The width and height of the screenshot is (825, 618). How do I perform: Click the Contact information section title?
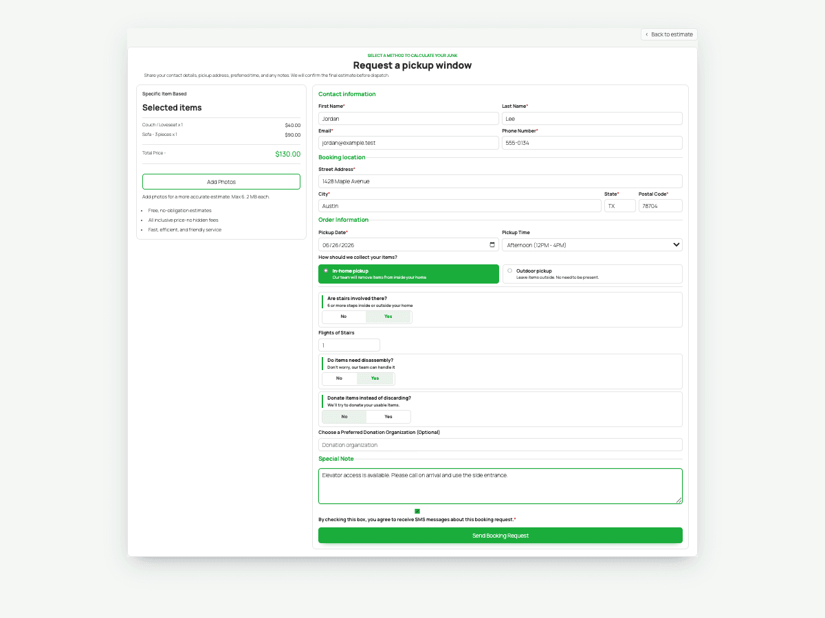(347, 94)
